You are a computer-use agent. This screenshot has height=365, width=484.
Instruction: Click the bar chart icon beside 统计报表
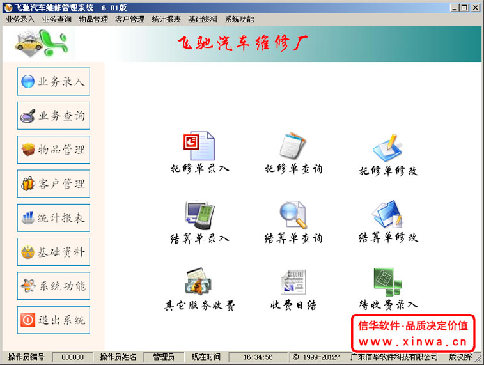point(27,217)
